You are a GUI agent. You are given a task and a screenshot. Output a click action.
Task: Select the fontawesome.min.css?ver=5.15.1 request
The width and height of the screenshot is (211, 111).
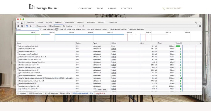click(x=31, y=81)
